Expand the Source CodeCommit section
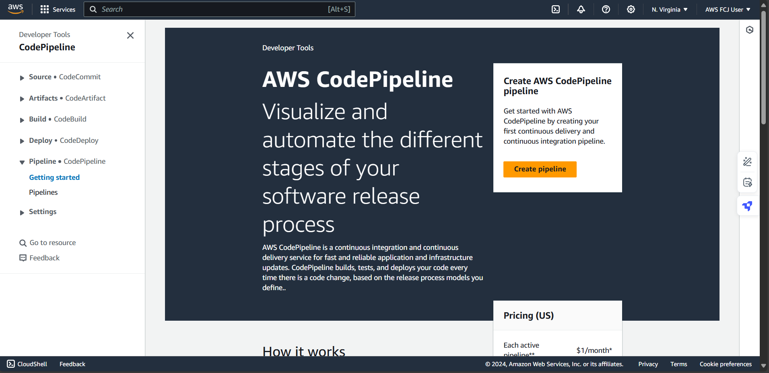Image resolution: width=769 pixels, height=373 pixels. click(x=22, y=78)
